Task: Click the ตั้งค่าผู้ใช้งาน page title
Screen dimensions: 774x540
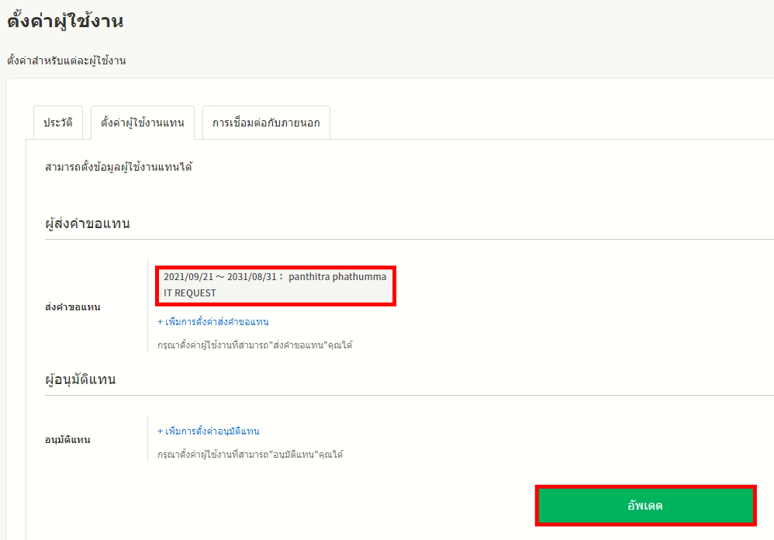Action: coord(65,22)
